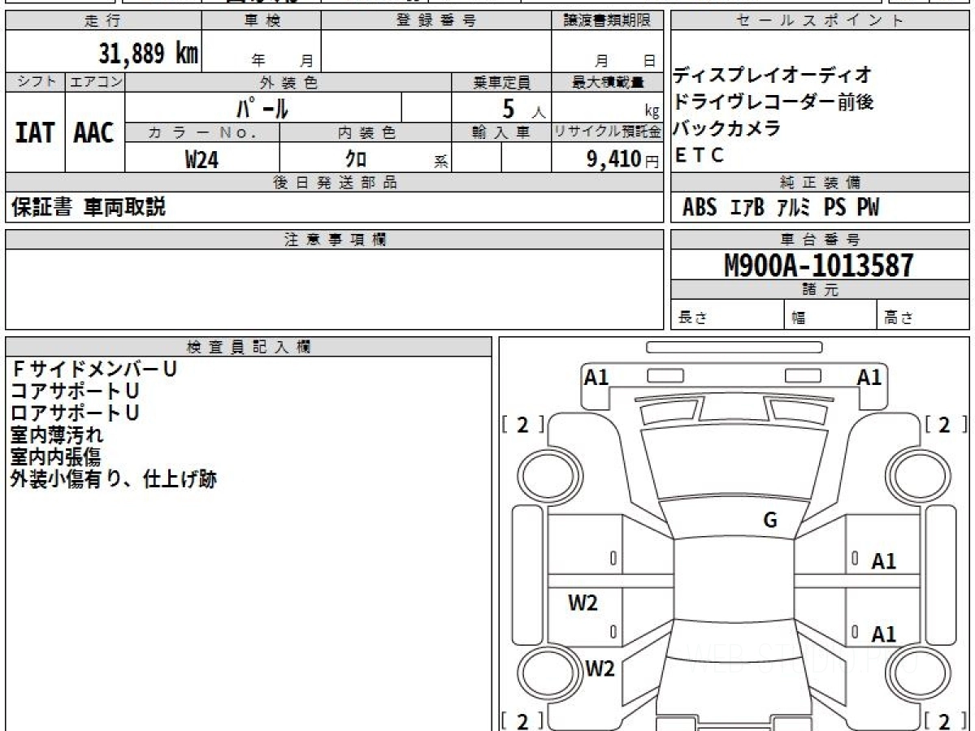Click the ロアサポートU note
The width and height of the screenshot is (975, 731).
click(75, 413)
